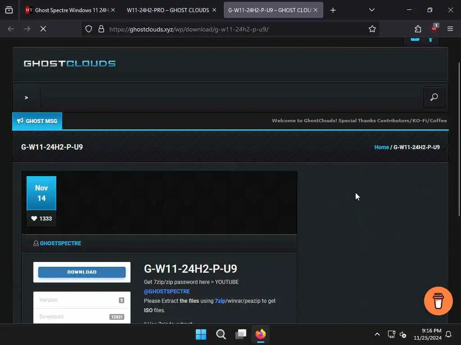Open GHOSTSPECTRE author link
Screen dimensions: 461x345
[60, 243]
